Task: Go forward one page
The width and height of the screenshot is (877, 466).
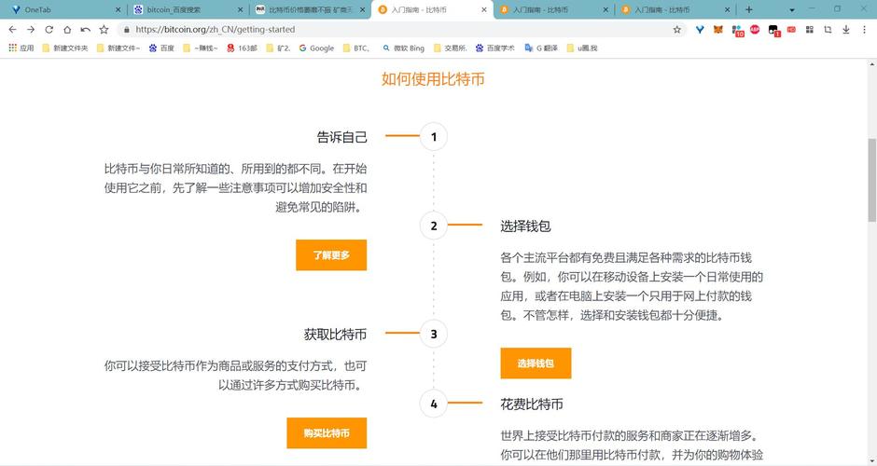Action: [x=31, y=30]
